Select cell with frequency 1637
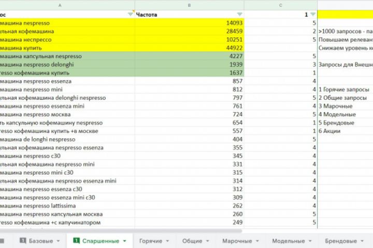373x248 pixels. [x=190, y=73]
